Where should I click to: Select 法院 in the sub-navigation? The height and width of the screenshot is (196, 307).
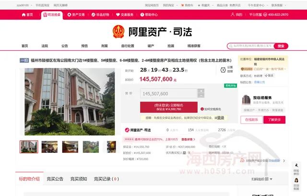pyautogui.click(x=45, y=46)
